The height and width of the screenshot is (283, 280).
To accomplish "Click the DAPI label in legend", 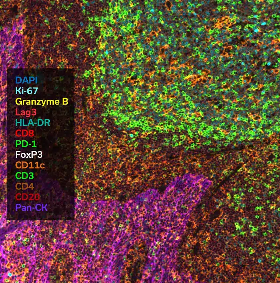I will pos(26,80).
